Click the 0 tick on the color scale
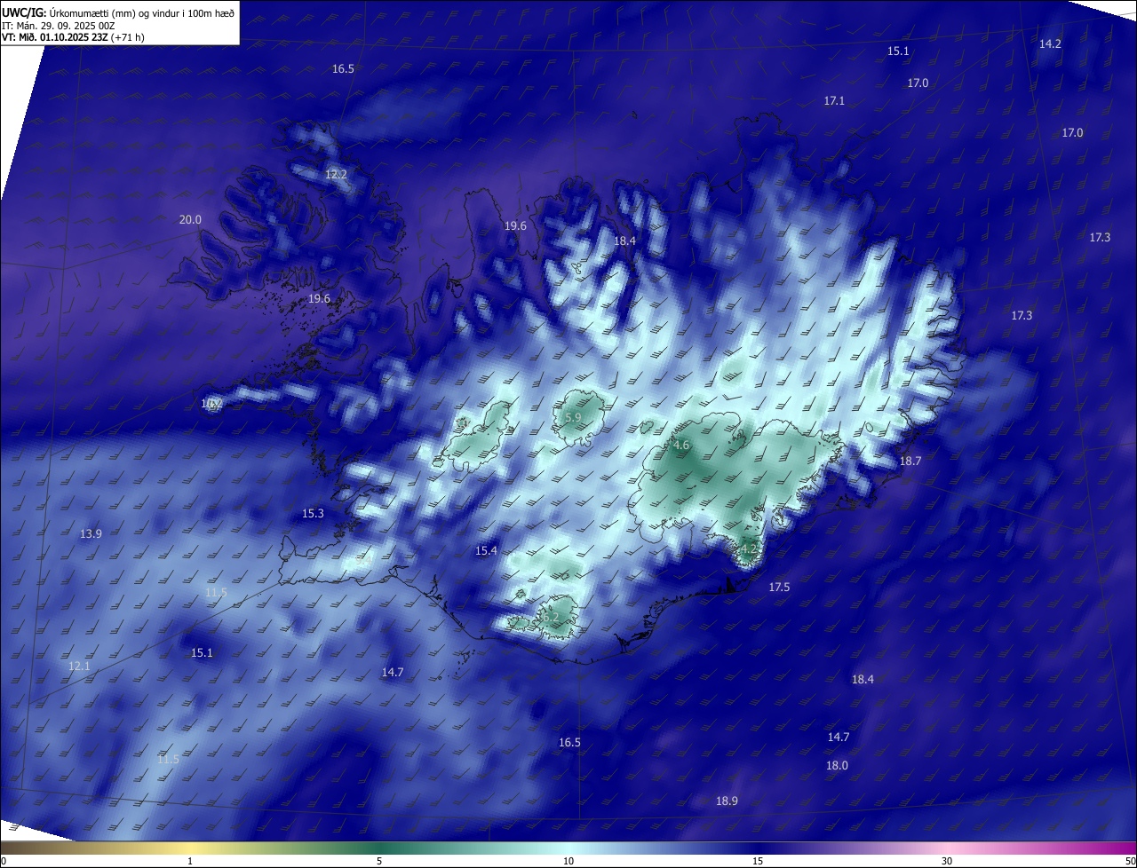This screenshot has height=868, width=1137. point(3,861)
